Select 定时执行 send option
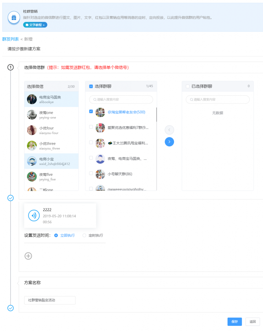Image resolution: width=263 pixels, height=331 pixels. click(93, 235)
